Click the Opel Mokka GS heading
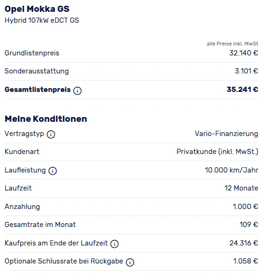 (37, 9)
